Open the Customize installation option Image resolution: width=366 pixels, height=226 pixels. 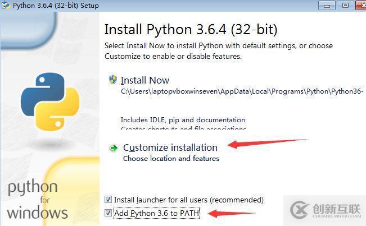tap(170, 147)
